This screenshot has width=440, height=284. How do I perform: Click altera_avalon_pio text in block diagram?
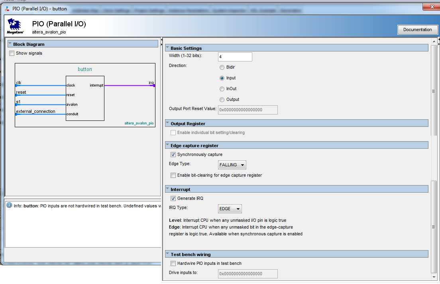point(139,123)
